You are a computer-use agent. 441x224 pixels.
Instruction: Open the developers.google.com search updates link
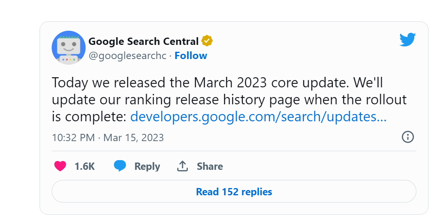(258, 117)
